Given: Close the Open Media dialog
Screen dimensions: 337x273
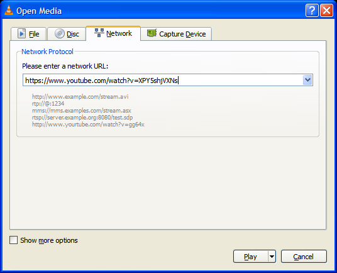Looking at the screenshot, I should 327,10.
